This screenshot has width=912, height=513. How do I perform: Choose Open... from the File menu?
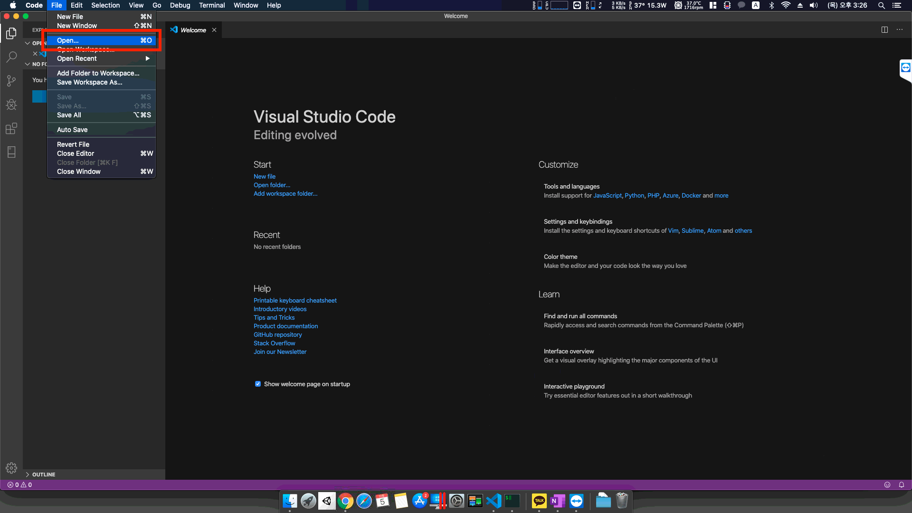(x=68, y=40)
